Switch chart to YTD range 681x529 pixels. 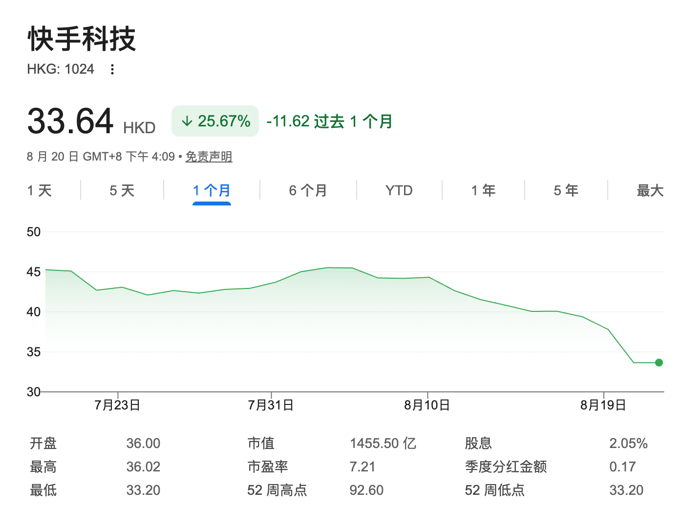(399, 190)
